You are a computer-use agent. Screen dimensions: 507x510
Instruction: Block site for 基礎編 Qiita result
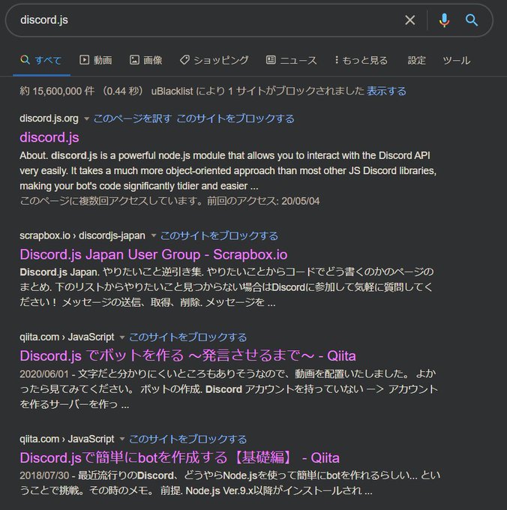[188, 439]
